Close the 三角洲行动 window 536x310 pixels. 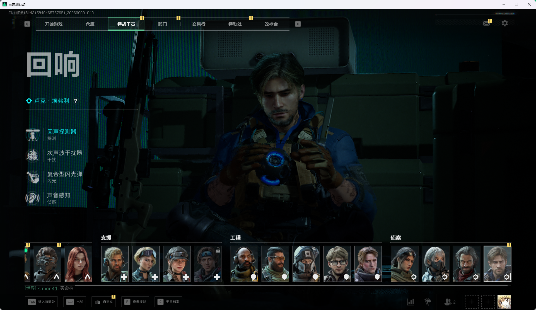click(529, 4)
